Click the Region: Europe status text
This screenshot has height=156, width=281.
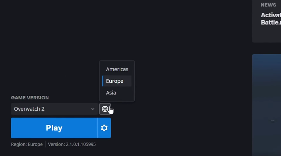coord(27,144)
